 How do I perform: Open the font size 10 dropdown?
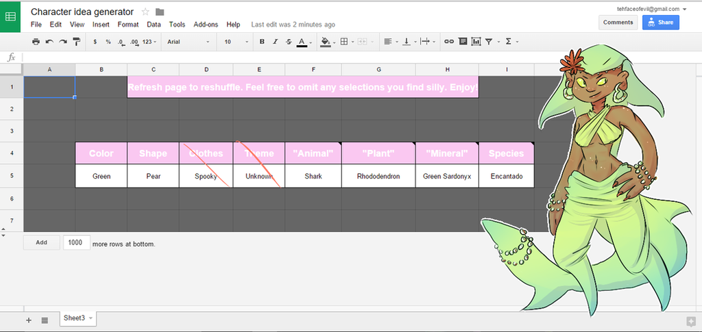tap(237, 42)
